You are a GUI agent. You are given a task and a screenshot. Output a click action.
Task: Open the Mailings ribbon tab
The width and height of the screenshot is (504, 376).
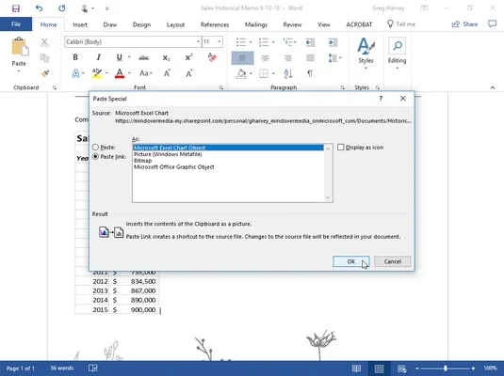256,24
